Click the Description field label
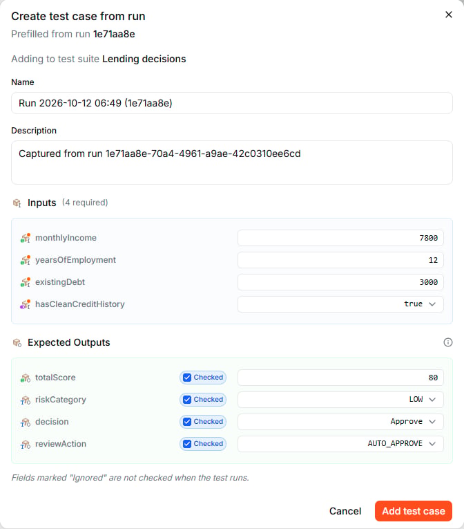The height and width of the screenshot is (529, 464). coord(34,131)
